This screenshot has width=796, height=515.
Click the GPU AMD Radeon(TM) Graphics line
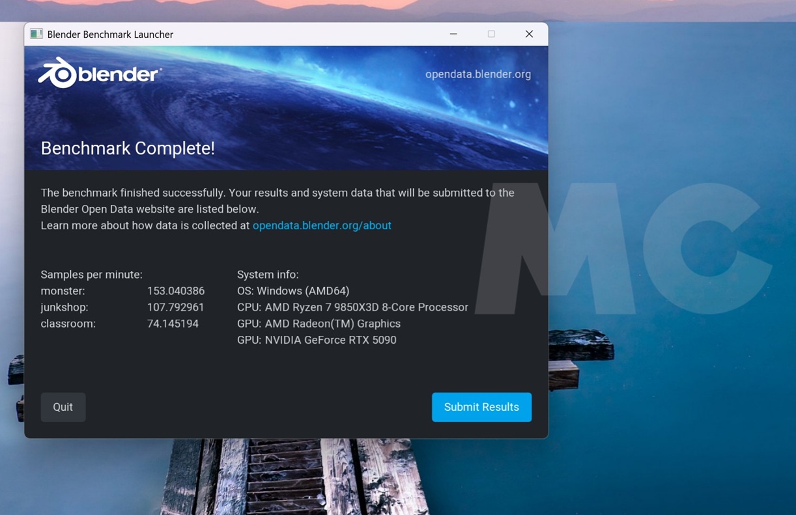pyautogui.click(x=319, y=324)
